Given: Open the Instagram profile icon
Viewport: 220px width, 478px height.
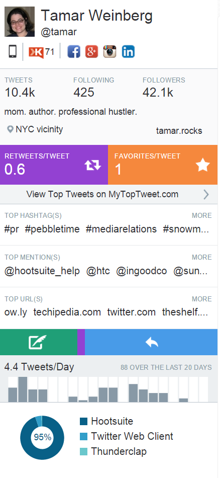Looking at the screenshot, I should pos(110,51).
